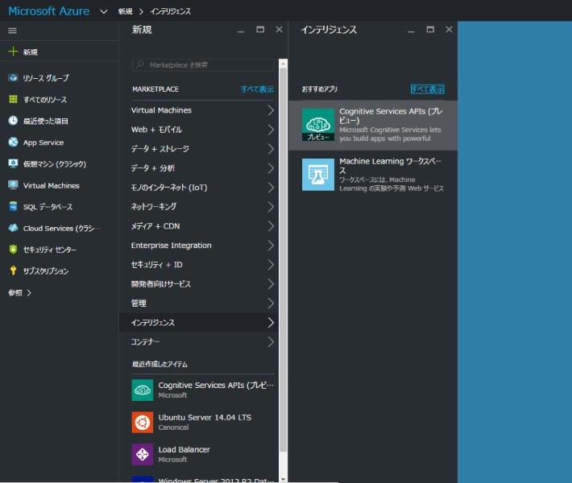Minimize the インテリジェンス blade
Viewport: 572px width, 483px height.
click(411, 31)
